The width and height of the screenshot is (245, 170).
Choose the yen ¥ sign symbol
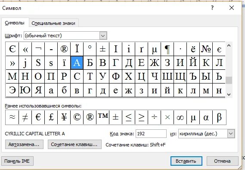tap(64, 117)
